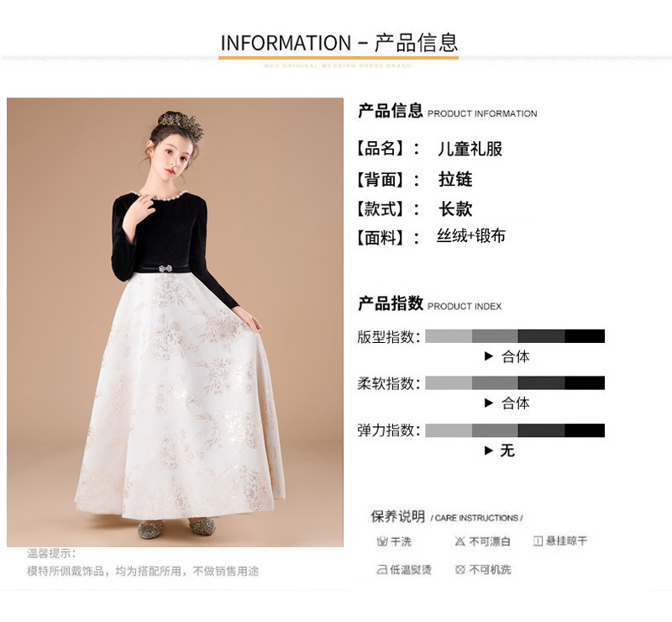Screen dimensions: 672x622
Task: Click the dark gray segment of 弹力指数 bar
Action: pyautogui.click(x=541, y=430)
